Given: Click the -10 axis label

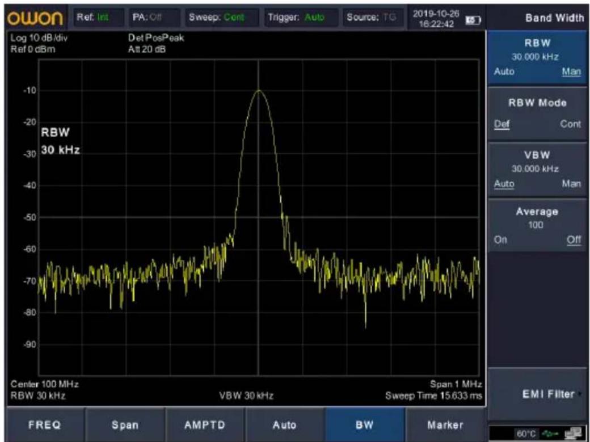Looking at the screenshot, I should (29, 90).
